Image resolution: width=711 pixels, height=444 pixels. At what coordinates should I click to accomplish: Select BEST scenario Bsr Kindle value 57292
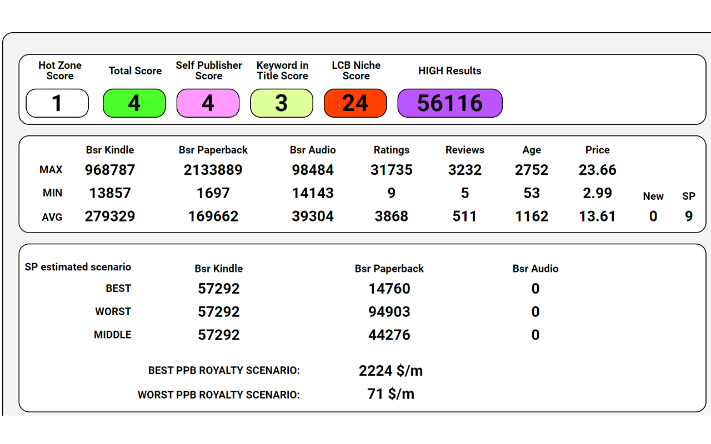coord(219,289)
